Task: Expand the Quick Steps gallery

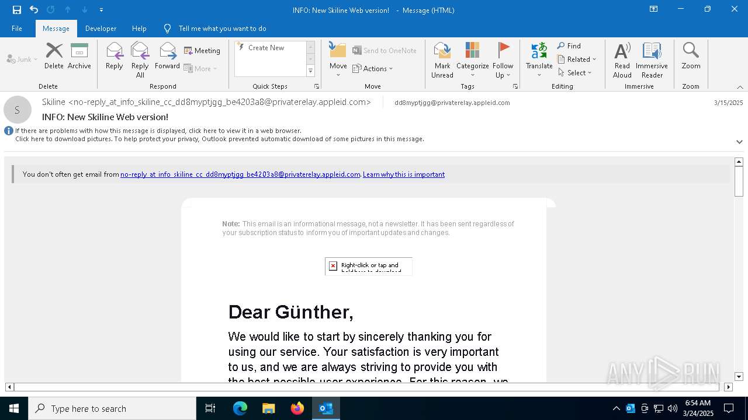Action: (310, 71)
